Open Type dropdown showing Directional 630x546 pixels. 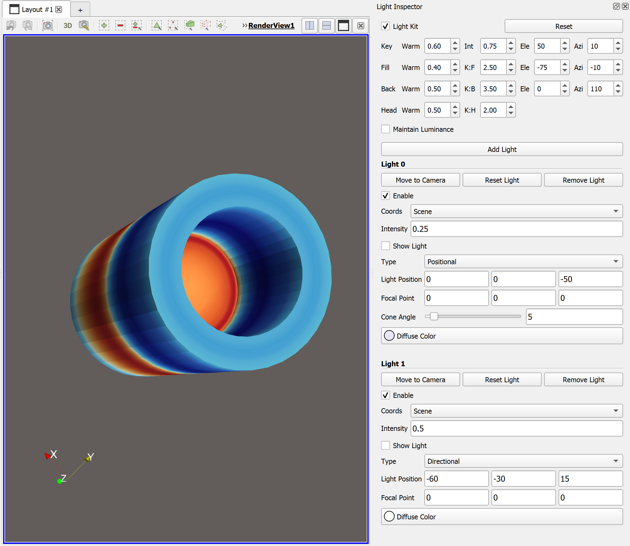point(523,461)
